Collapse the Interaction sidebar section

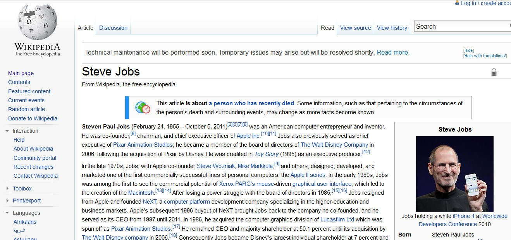[7, 131]
